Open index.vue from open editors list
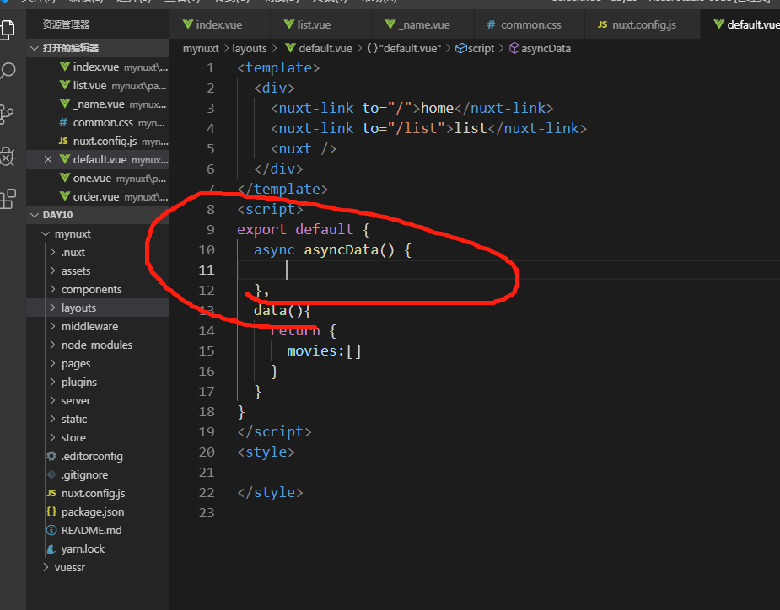 98,67
